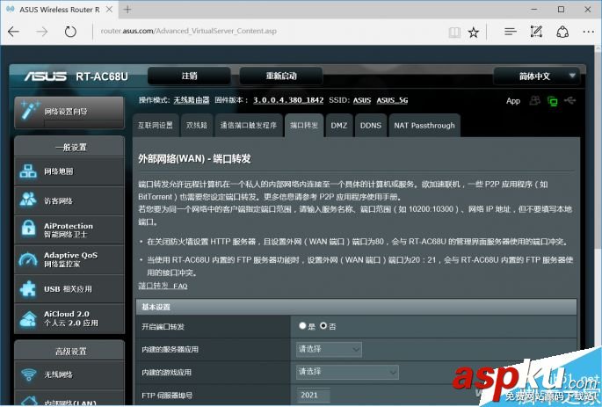Screen dimensions: 602x407
Task: Click the guest users status icon
Action: tap(535, 100)
